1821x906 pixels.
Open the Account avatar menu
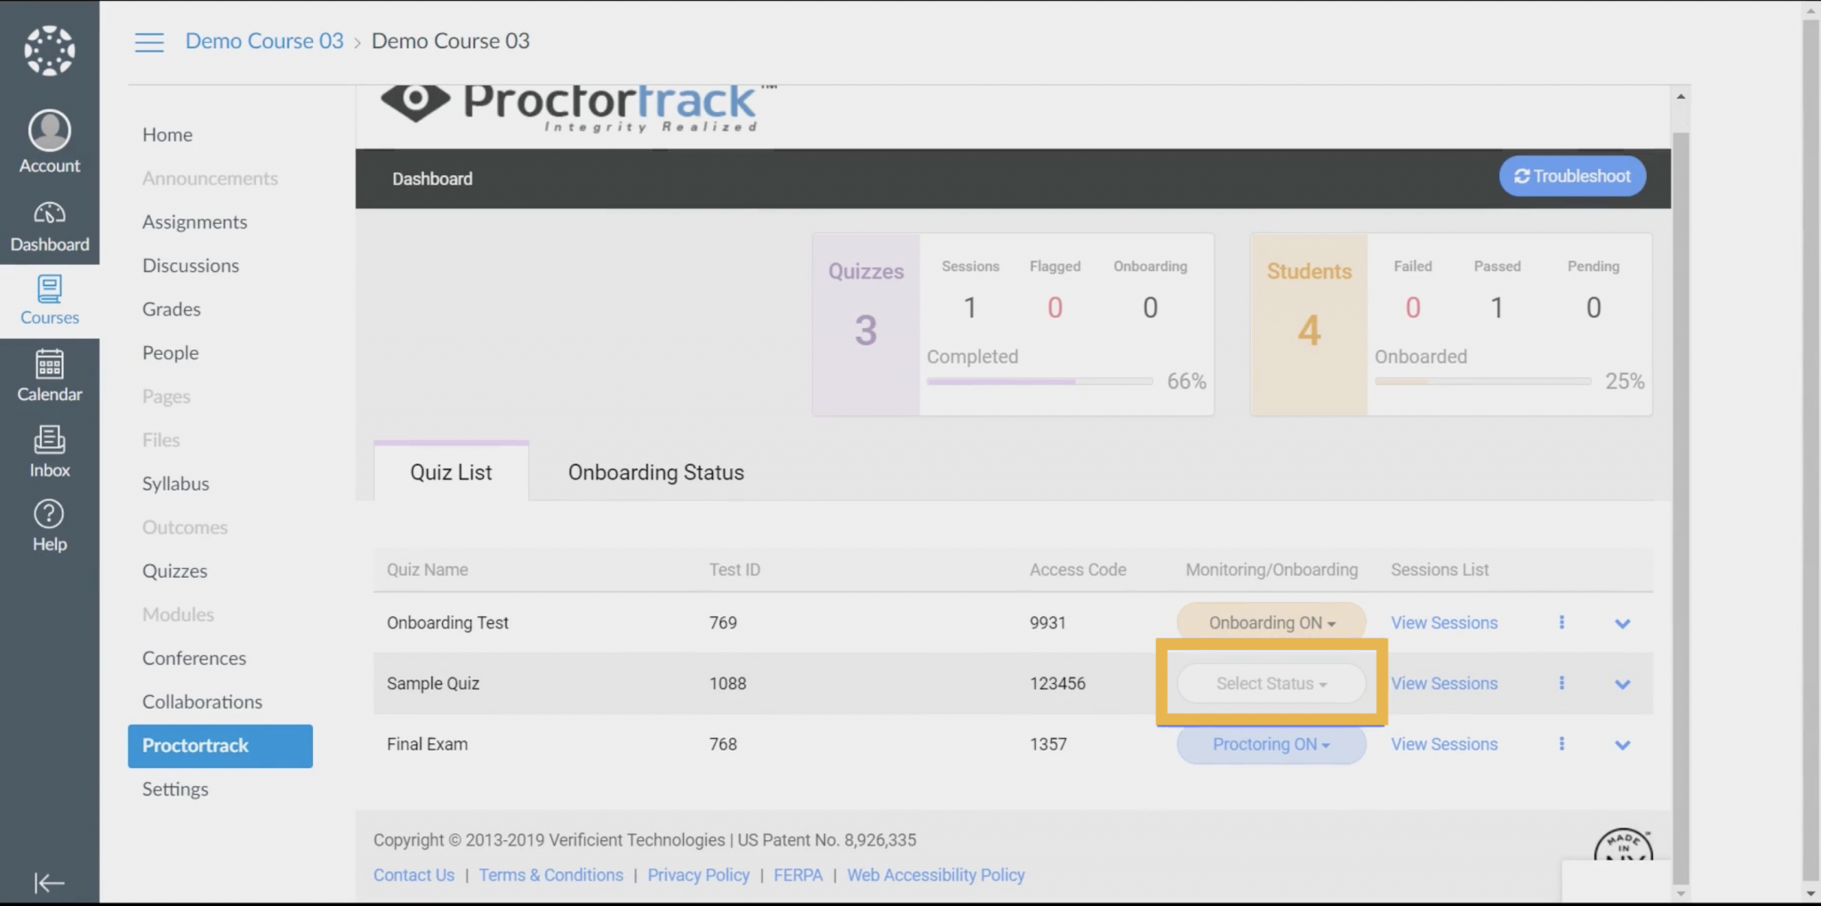point(50,142)
